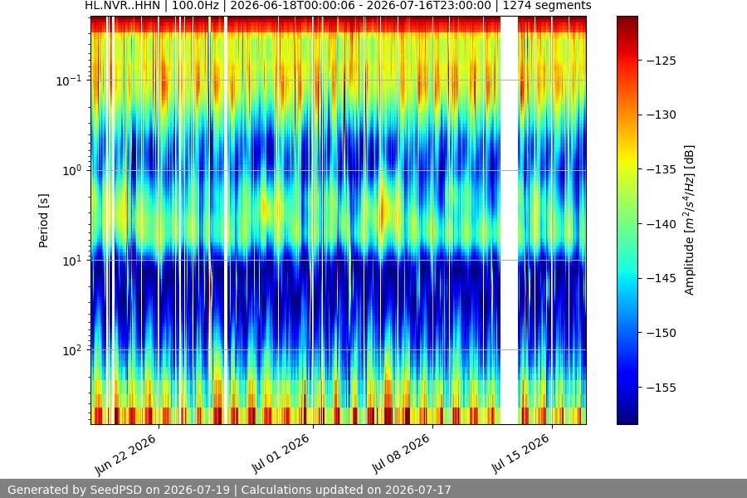Viewport: 747px width, 498px height.
Task: Click the 'Jul 15 2026' date label
Action: pos(520,453)
